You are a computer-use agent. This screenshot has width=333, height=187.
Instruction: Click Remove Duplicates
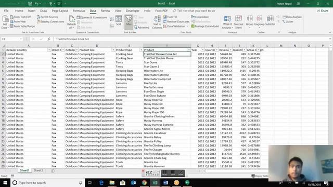pyautogui.click(x=176, y=21)
